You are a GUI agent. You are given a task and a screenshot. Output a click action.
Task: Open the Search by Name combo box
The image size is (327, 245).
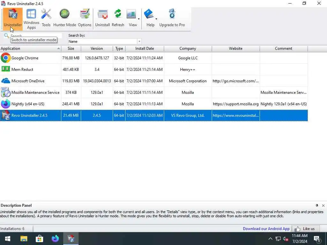(x=105, y=41)
